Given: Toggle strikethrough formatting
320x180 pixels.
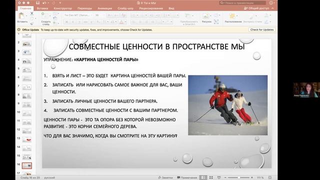Looking at the screenshot, I should coord(85,21).
